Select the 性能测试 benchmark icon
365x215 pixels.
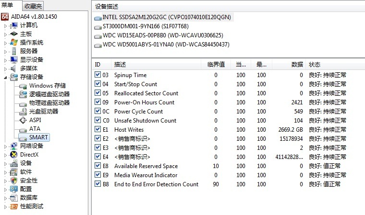tap(14, 206)
